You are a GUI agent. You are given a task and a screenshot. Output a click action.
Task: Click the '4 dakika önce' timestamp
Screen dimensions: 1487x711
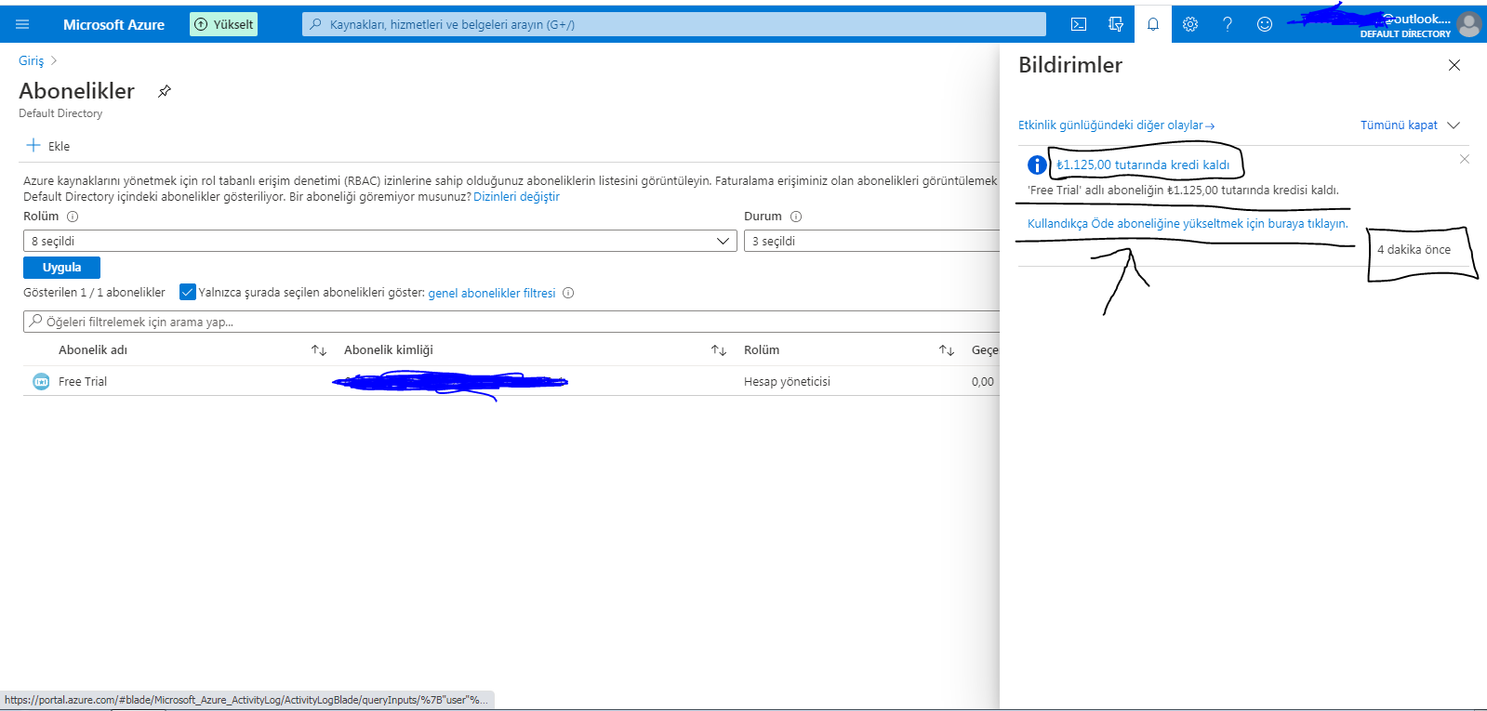[x=1414, y=249]
